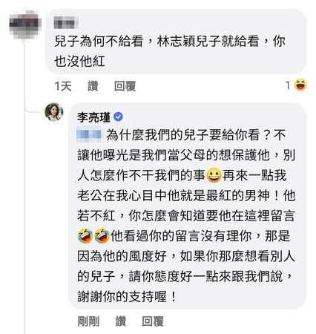Select 李亮瑾's reply text bubble
This screenshot has width=316, height=334.
point(188,206)
